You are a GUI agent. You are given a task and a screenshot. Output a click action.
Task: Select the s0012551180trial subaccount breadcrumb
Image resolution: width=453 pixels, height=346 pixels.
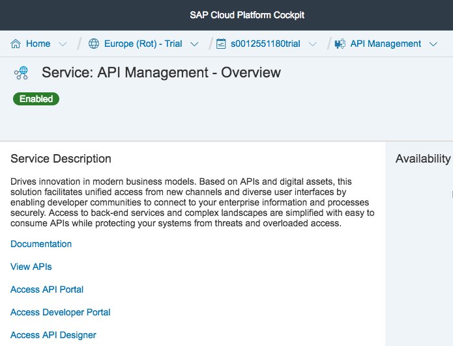click(265, 44)
